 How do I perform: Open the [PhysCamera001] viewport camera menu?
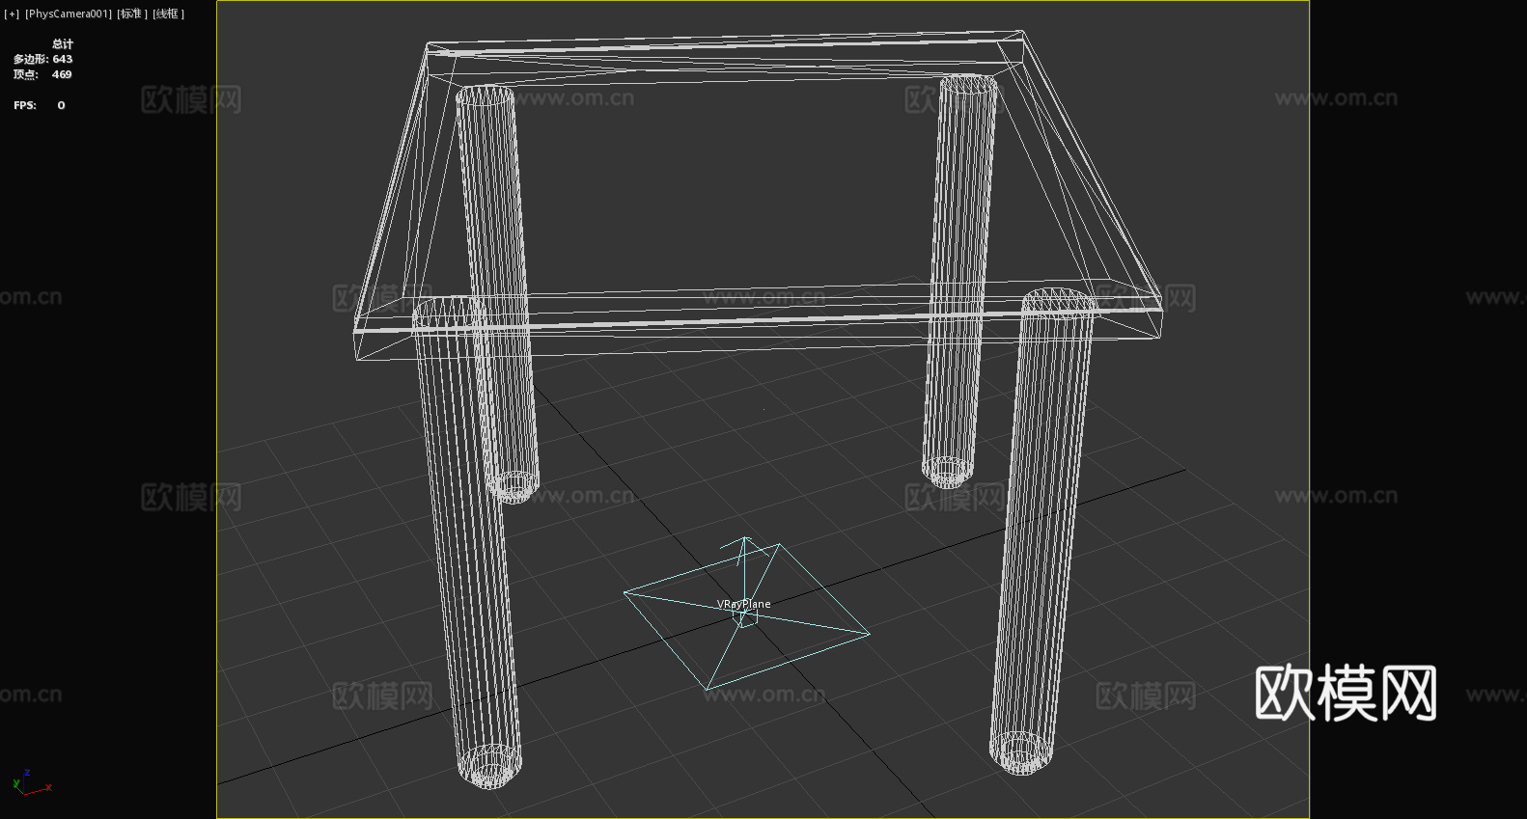(x=69, y=14)
